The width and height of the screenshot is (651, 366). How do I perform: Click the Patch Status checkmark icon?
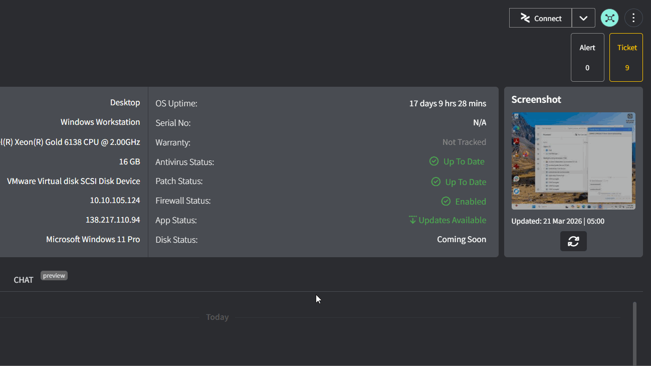[436, 181]
